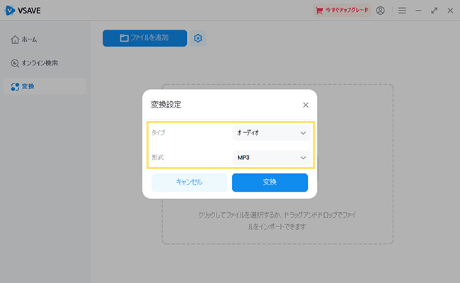
Task: Open the hamburger menu in title bar
Action: [402, 11]
